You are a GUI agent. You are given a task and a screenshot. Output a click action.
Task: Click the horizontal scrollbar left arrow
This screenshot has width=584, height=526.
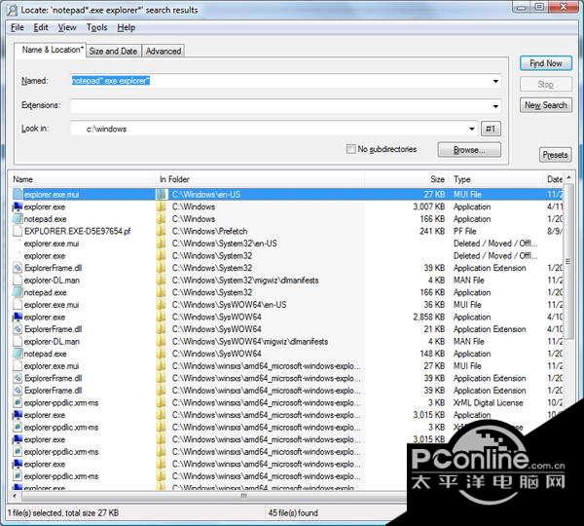[15, 496]
